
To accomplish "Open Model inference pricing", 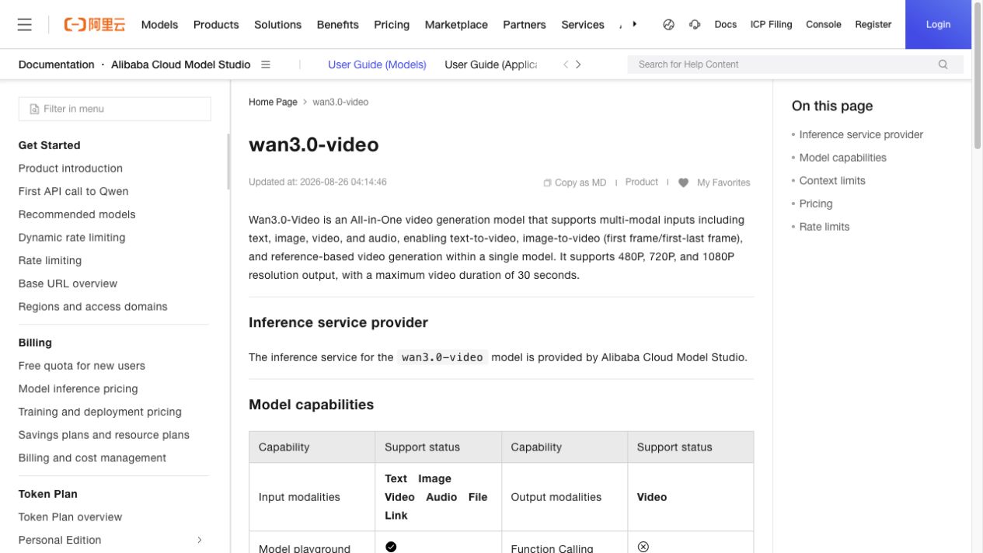I will (x=78, y=389).
